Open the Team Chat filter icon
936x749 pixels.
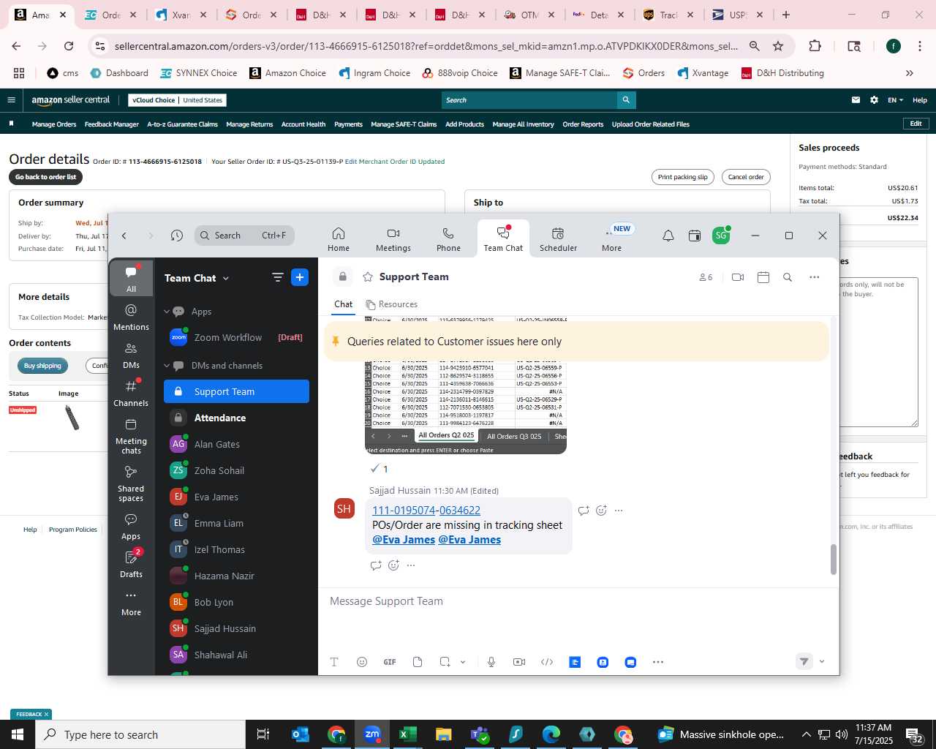277,277
